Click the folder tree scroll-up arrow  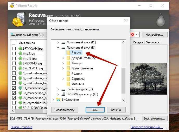tap(123, 42)
